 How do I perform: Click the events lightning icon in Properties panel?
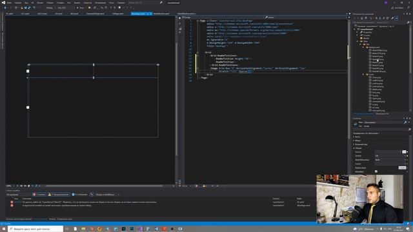coord(409,122)
